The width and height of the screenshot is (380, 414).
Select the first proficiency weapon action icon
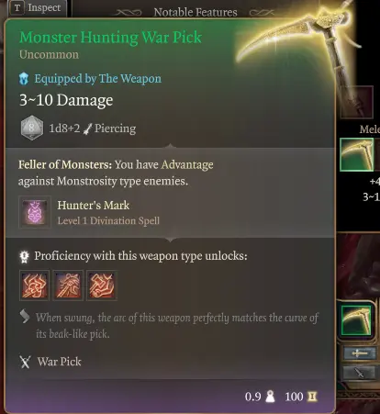(34, 285)
